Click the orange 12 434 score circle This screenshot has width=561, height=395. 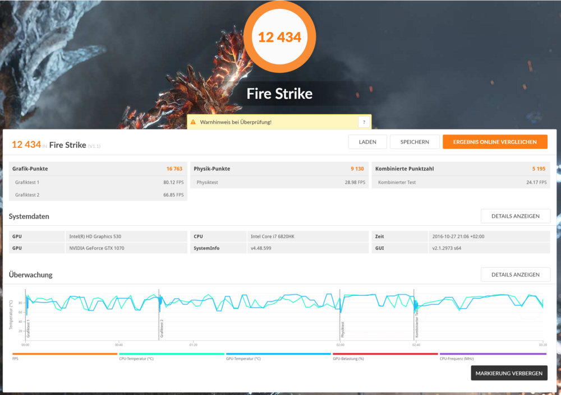click(279, 37)
